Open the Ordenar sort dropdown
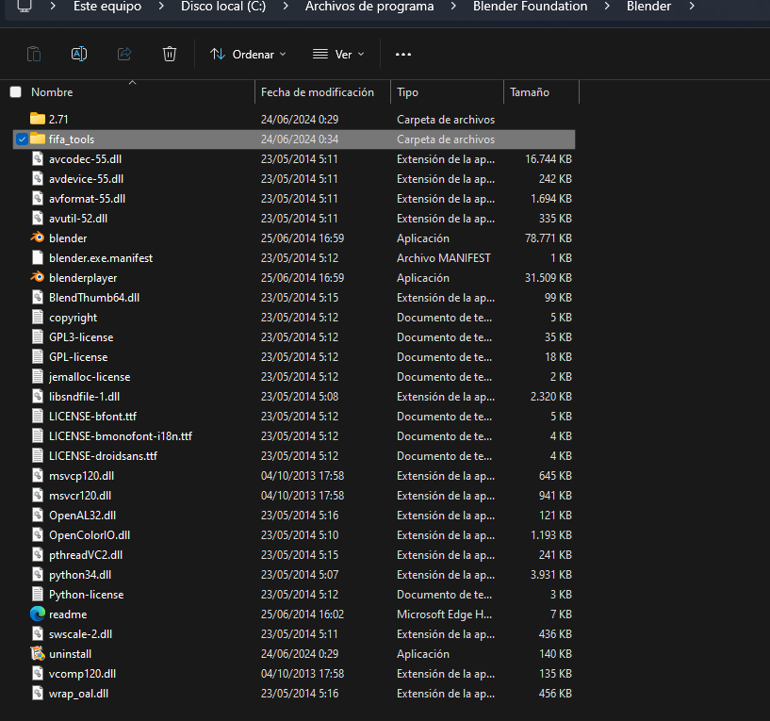Image resolution: width=770 pixels, height=721 pixels. click(x=248, y=54)
